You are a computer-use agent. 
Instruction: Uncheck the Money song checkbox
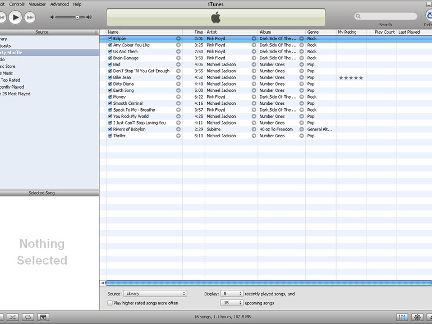tap(110, 97)
